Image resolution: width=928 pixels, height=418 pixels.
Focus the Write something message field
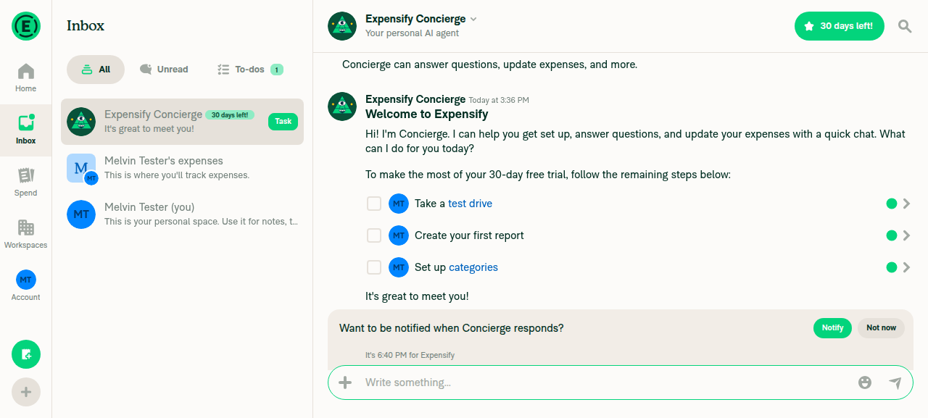[602, 383]
